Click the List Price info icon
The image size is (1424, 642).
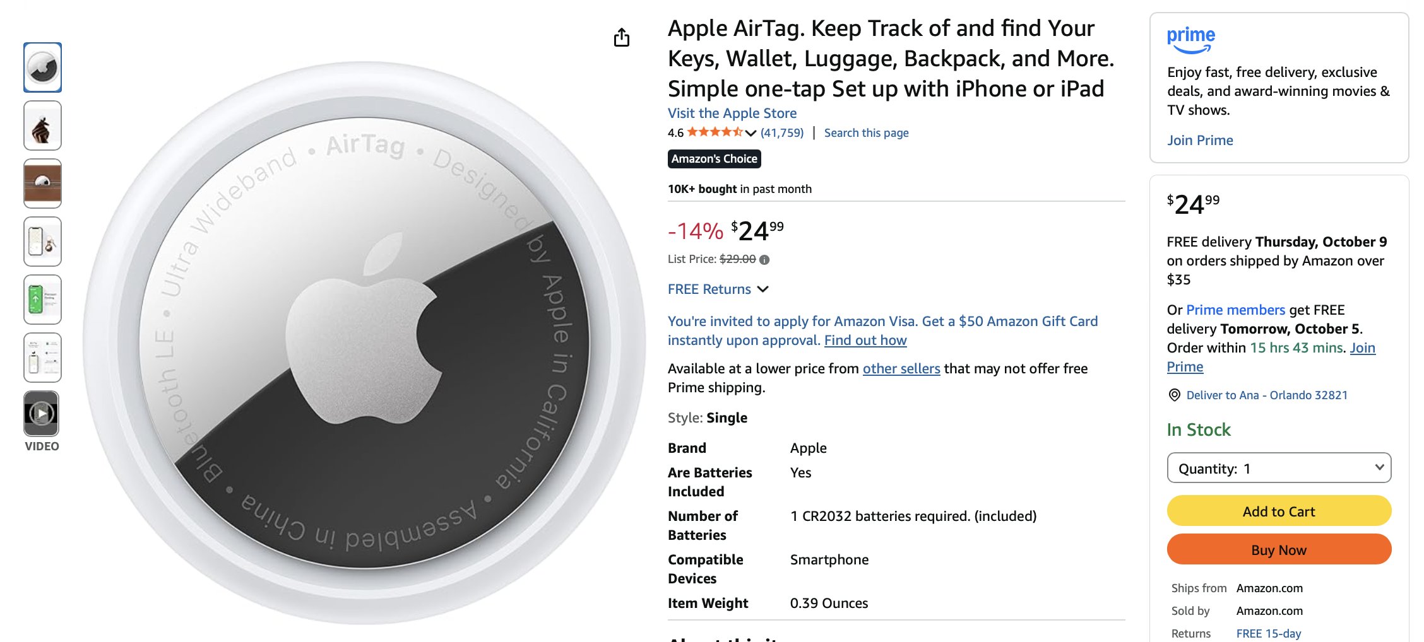[764, 260]
